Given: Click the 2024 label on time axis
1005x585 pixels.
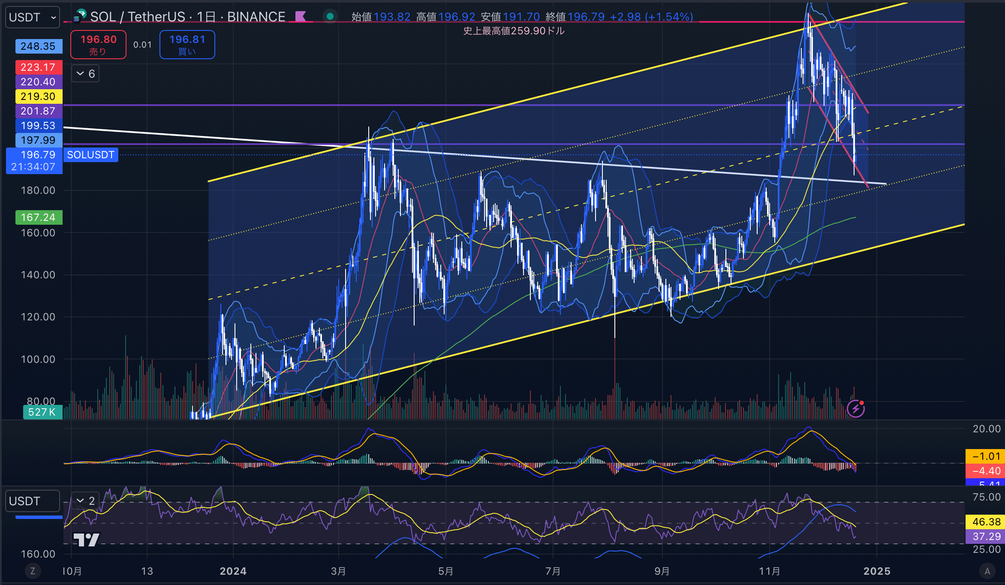Looking at the screenshot, I should [233, 571].
